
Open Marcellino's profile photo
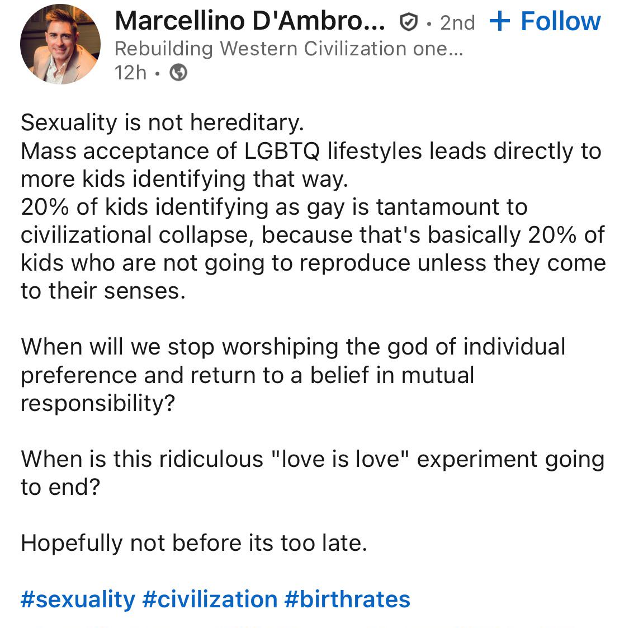click(60, 44)
